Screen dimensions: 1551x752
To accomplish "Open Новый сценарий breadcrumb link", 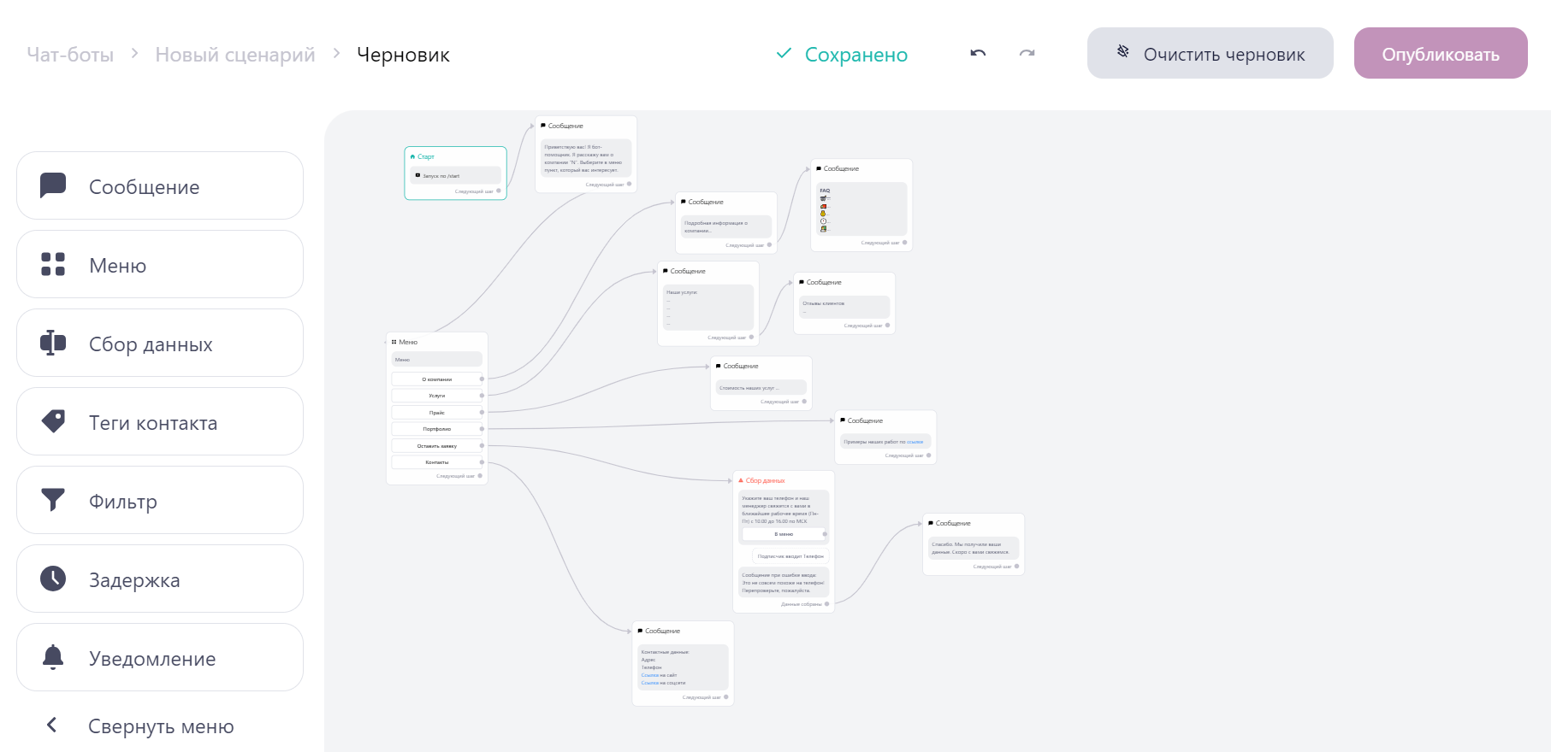I will click(x=235, y=55).
